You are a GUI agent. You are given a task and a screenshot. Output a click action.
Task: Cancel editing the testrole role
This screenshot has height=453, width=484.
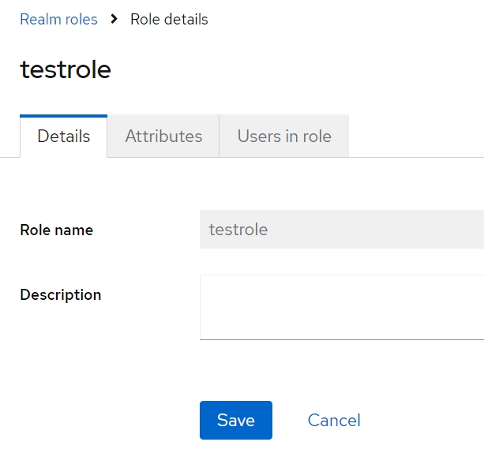334,421
